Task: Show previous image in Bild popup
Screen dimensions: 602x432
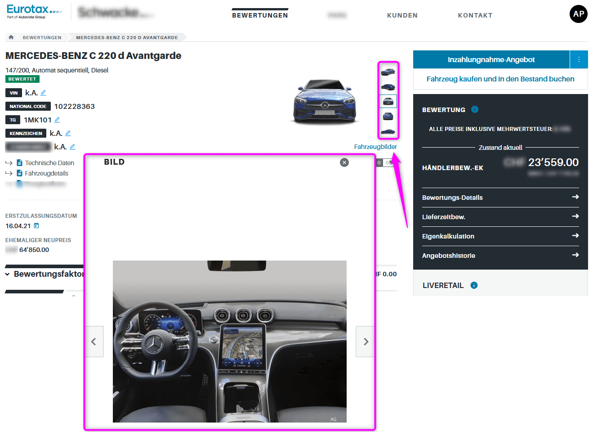Action: pyautogui.click(x=94, y=342)
